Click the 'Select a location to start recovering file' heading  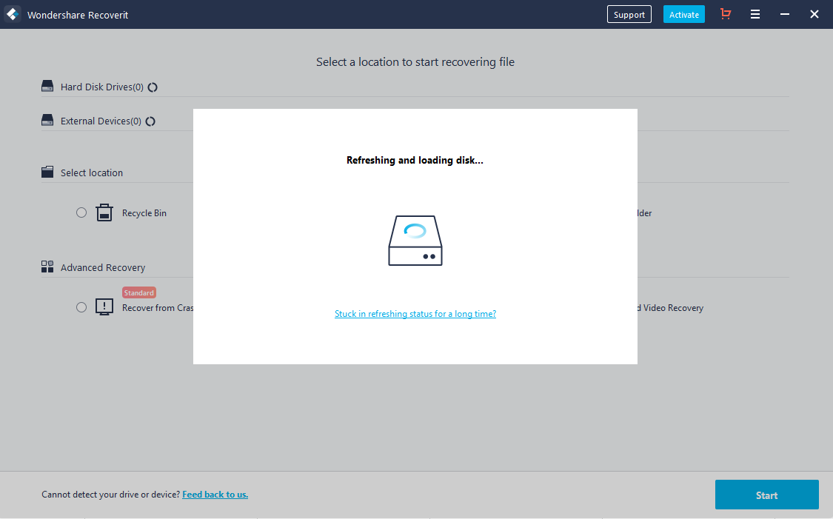(x=415, y=62)
